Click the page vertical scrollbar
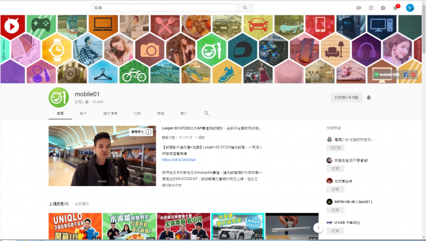The height and width of the screenshot is (241, 426). (x=424, y=120)
